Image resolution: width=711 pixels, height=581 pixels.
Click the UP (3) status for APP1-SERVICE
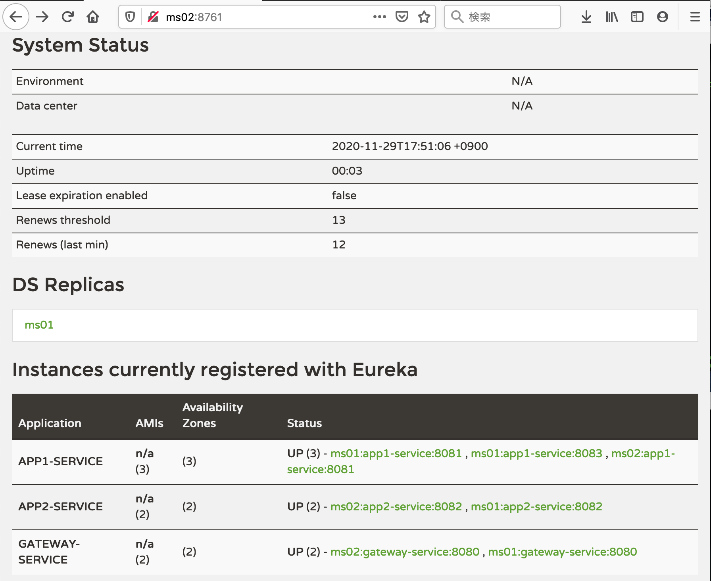[304, 453]
